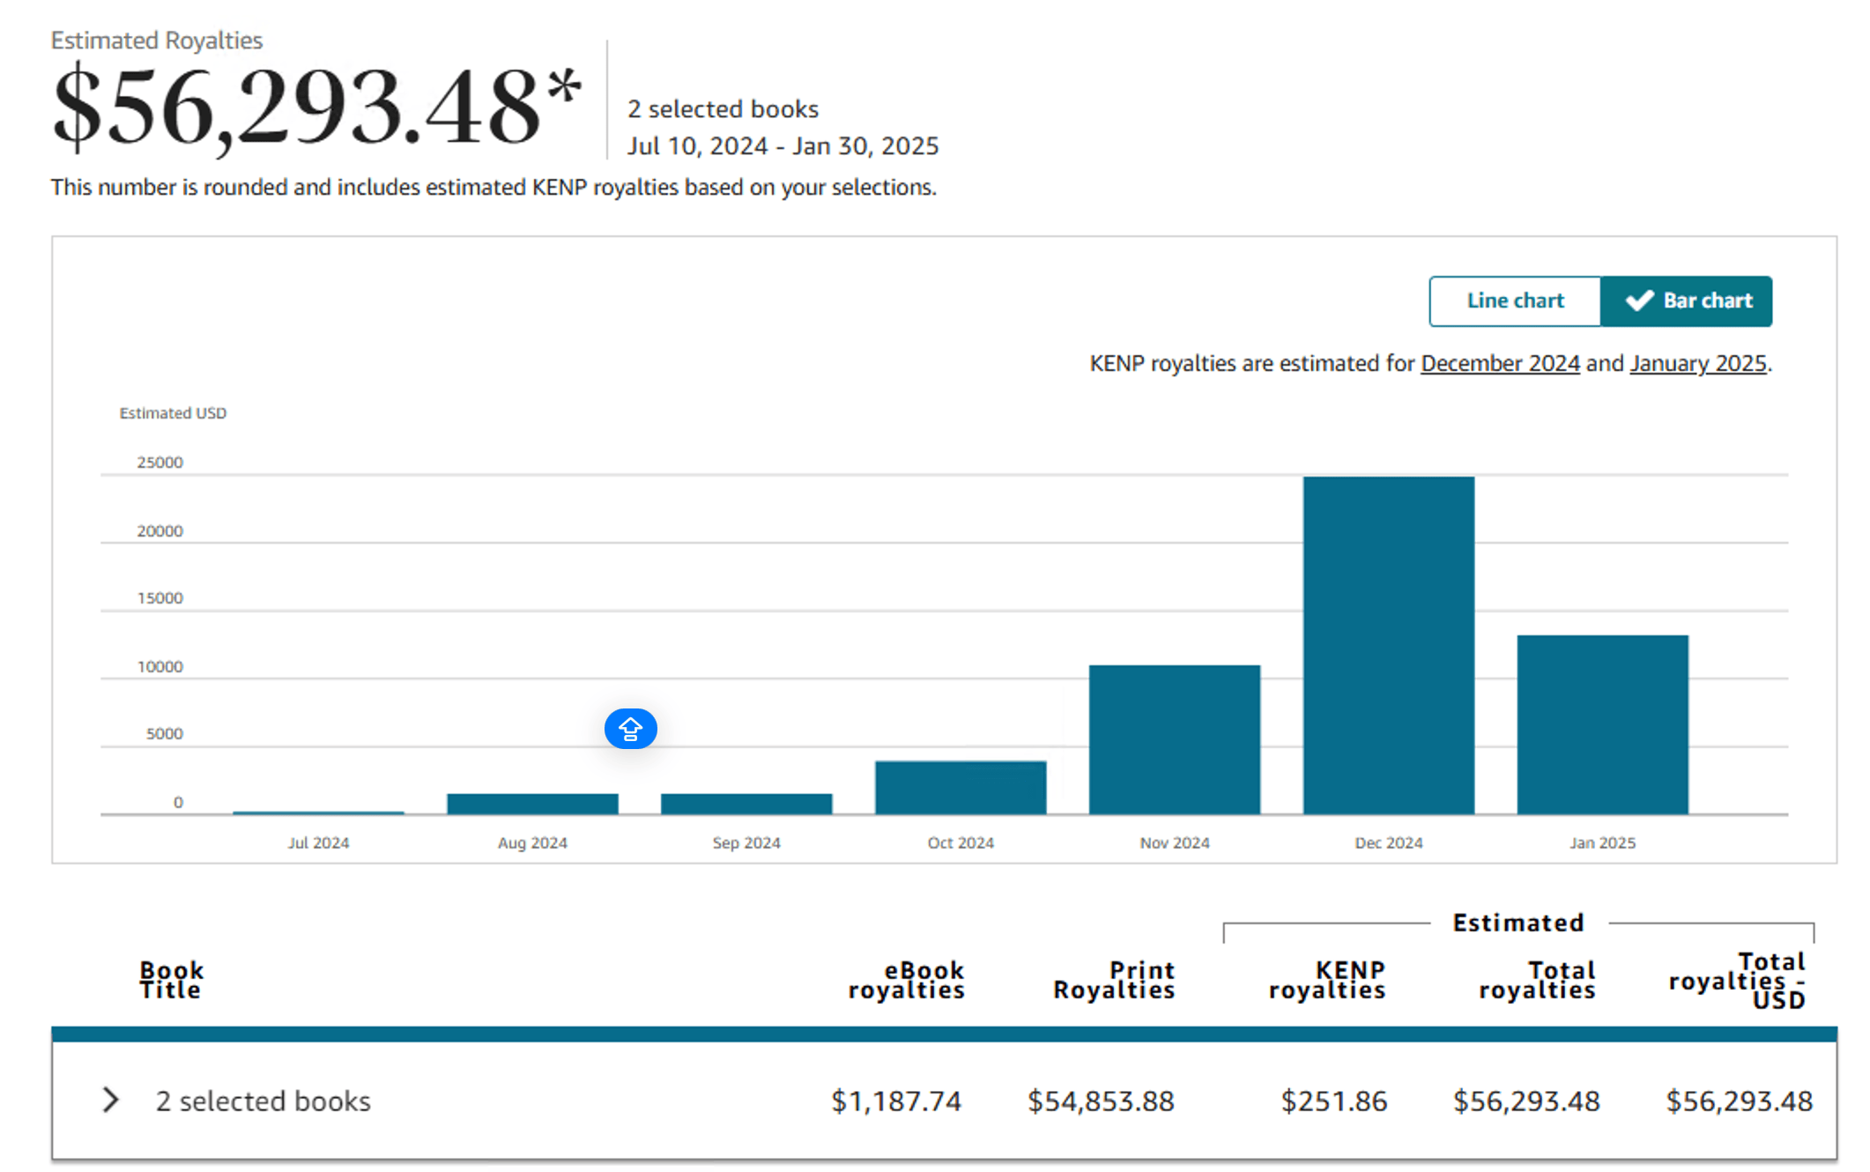The image size is (1870, 1172).
Task: Click the $251.86 KENP royalties value
Action: [1334, 1101]
